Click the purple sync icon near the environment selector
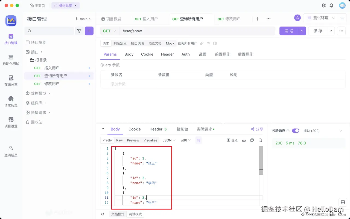 [297, 18]
